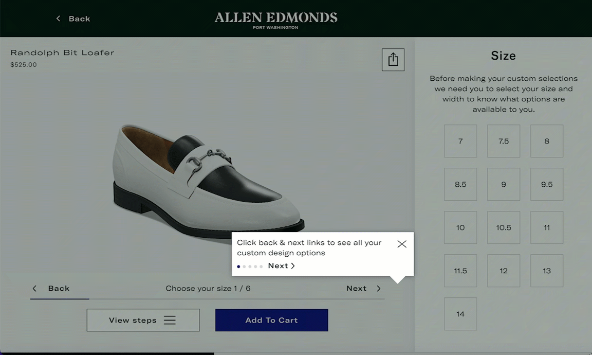Pick size 8.5
The height and width of the screenshot is (355, 592).
(x=460, y=184)
